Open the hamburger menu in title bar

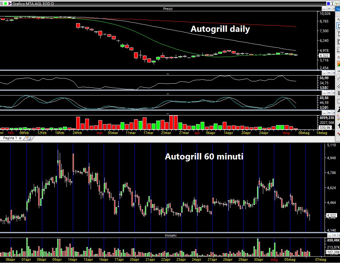click(1, 4)
